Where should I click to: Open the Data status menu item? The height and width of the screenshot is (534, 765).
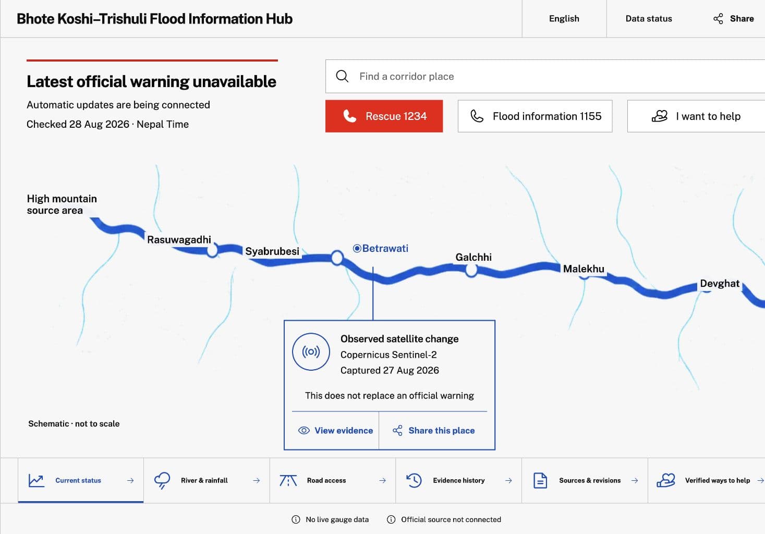pyautogui.click(x=649, y=19)
